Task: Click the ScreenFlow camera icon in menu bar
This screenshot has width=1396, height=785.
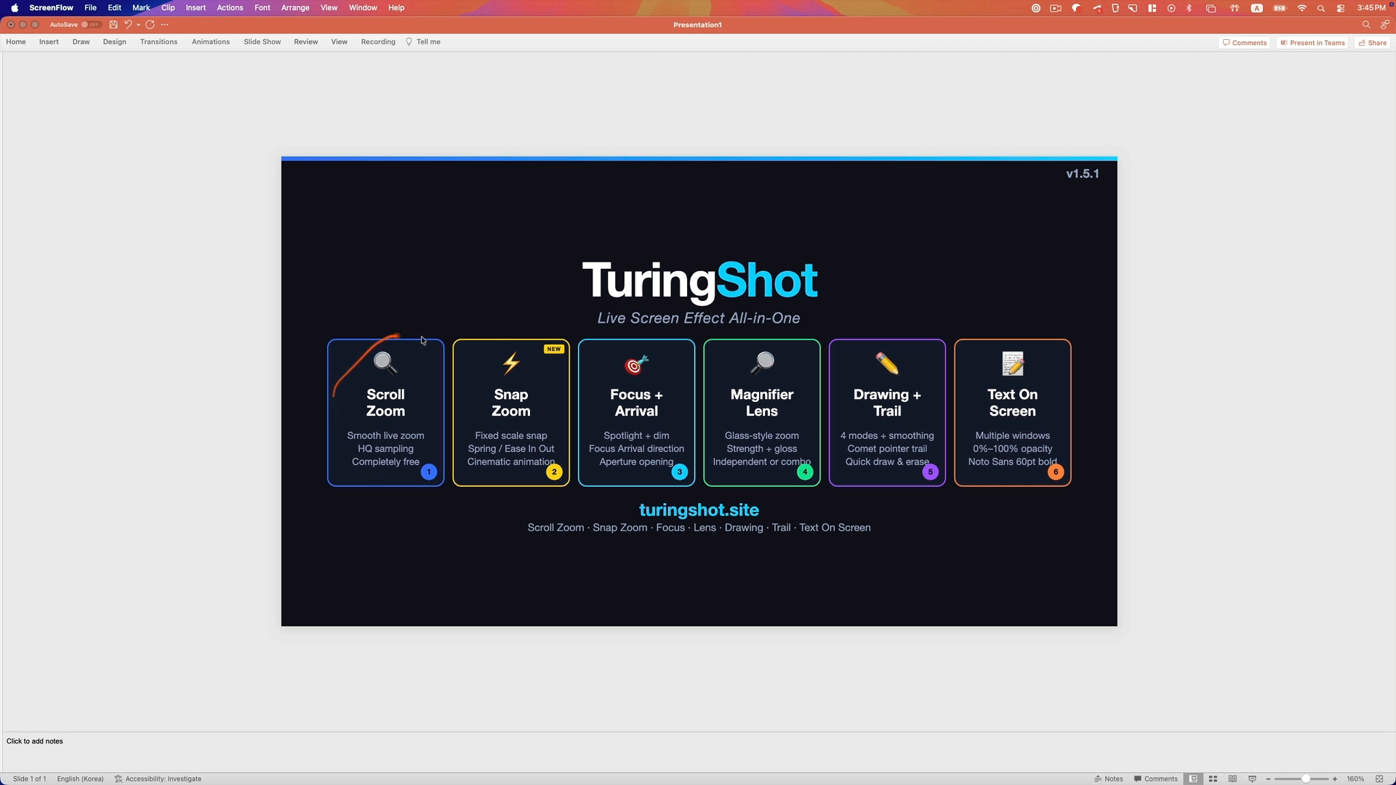Action: pyautogui.click(x=1056, y=8)
